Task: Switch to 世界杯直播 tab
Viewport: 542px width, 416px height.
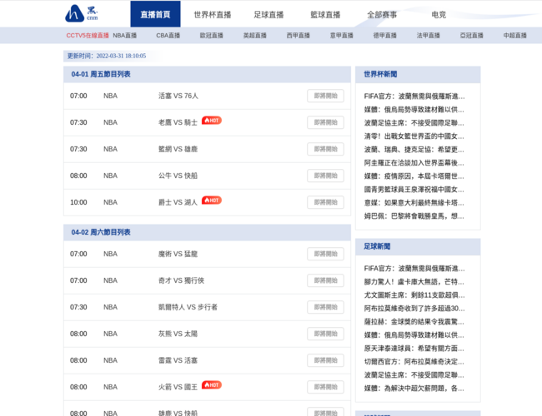Action: [x=213, y=14]
